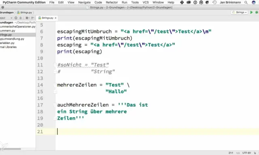Click the scroll-from-source target icon in Project panel
Viewport: 259px width, 155px height.
pyautogui.click(x=16, y=18)
